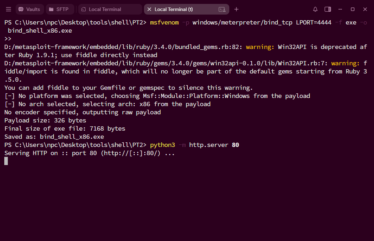Screen dimensions: 374x241
Task: Toggle the side panel layout icon
Action: pyautogui.click(x=328, y=9)
